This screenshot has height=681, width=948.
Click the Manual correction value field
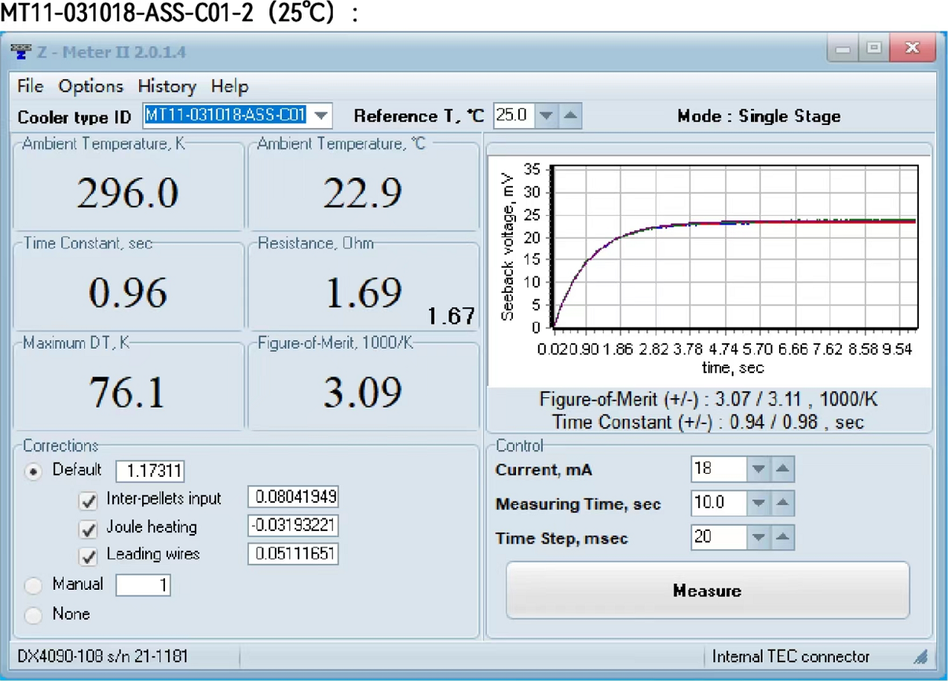pos(143,585)
